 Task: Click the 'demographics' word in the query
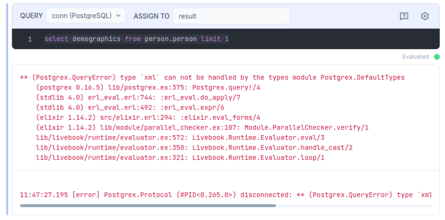(x=97, y=39)
